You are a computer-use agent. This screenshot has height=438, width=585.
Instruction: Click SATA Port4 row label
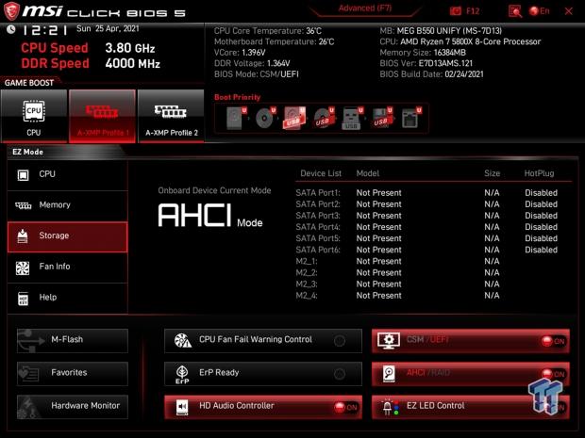pos(318,227)
